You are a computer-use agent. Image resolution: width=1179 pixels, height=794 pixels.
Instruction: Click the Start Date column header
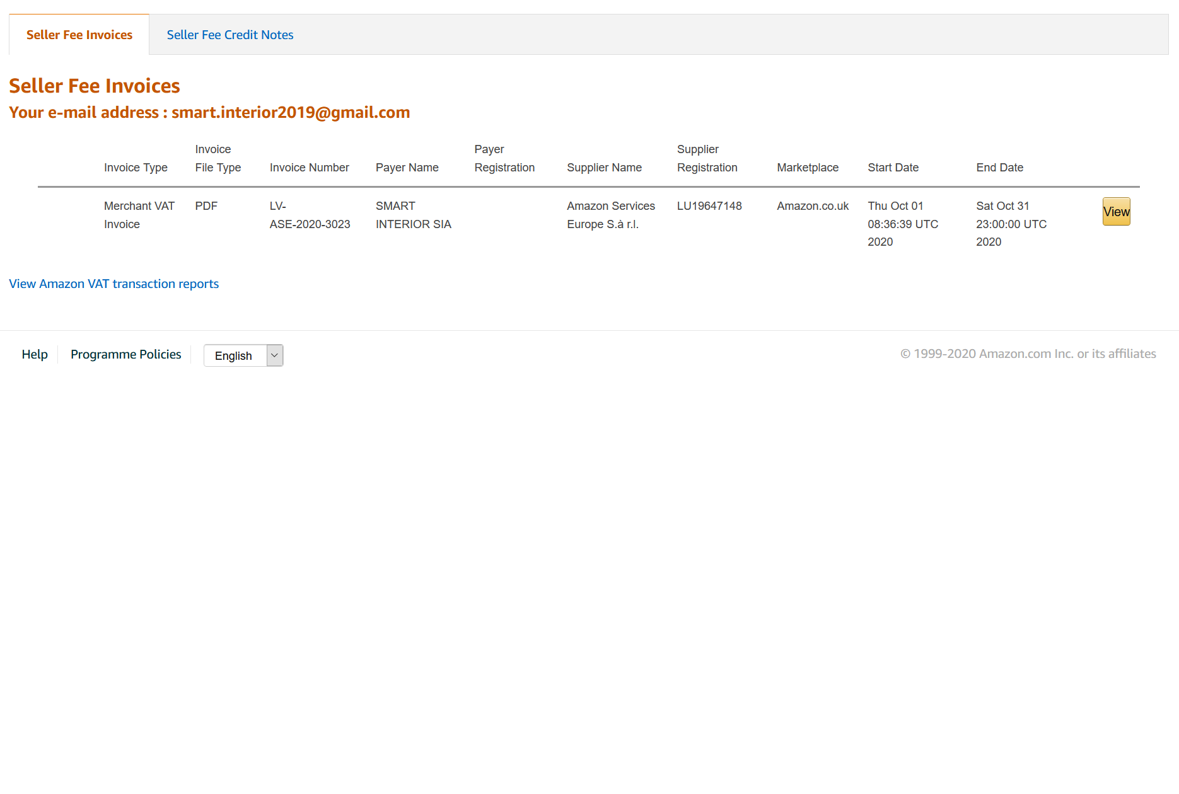pos(893,167)
